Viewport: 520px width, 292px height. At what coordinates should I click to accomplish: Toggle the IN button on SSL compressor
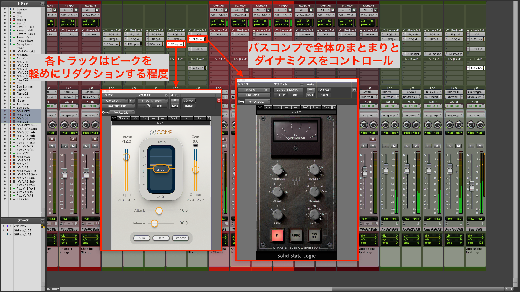click(277, 235)
